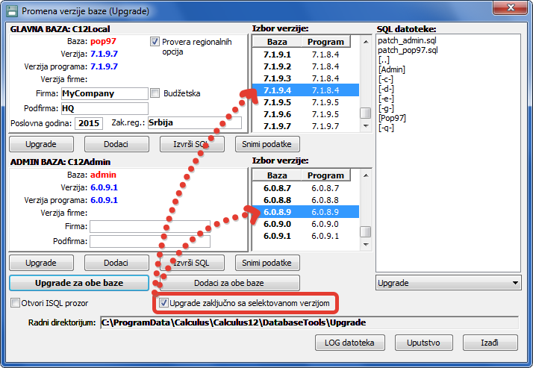
Task: Click Snimi podatke in the main database section
Action: click(x=267, y=143)
